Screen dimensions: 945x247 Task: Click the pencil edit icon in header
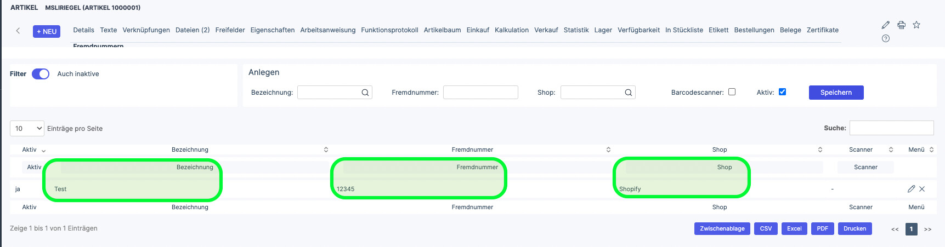click(x=886, y=25)
